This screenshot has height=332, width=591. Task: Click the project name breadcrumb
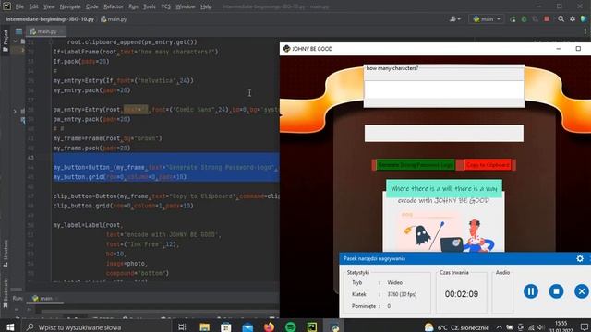[49, 18]
